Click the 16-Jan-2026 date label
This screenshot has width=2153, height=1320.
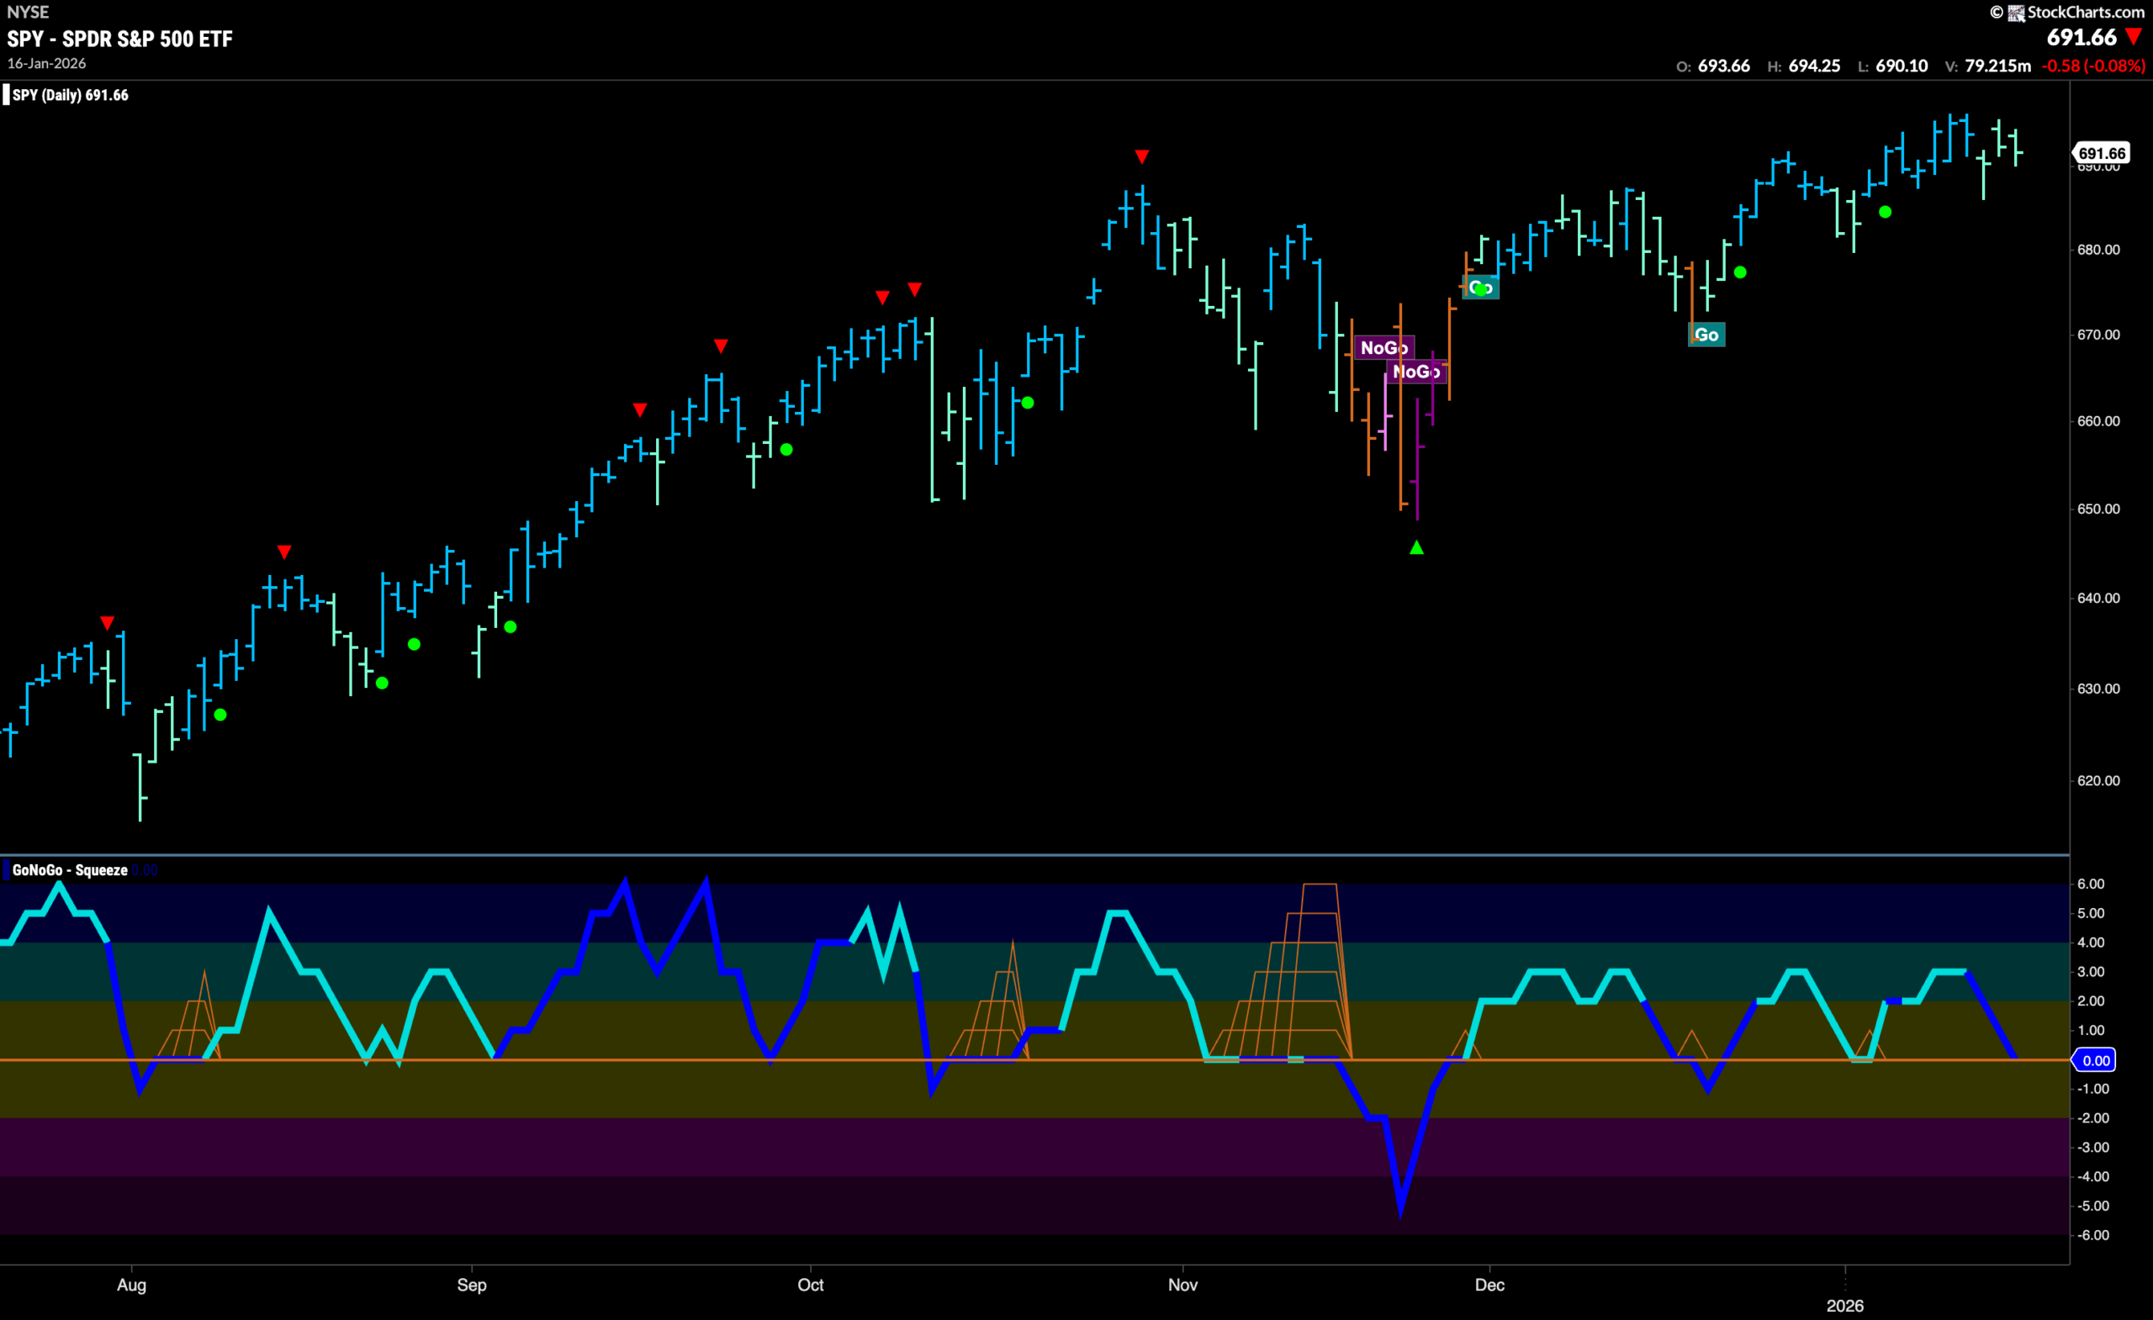(x=46, y=64)
